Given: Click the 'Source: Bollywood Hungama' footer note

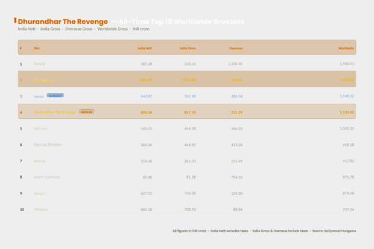Looking at the screenshot, I should (x=334, y=231).
